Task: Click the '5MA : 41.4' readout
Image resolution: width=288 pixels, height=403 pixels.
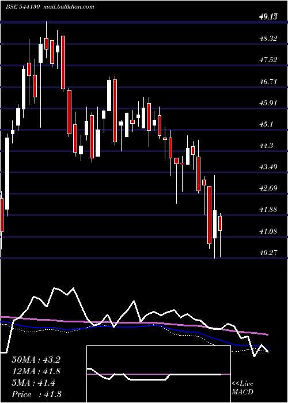Action: 33,383
